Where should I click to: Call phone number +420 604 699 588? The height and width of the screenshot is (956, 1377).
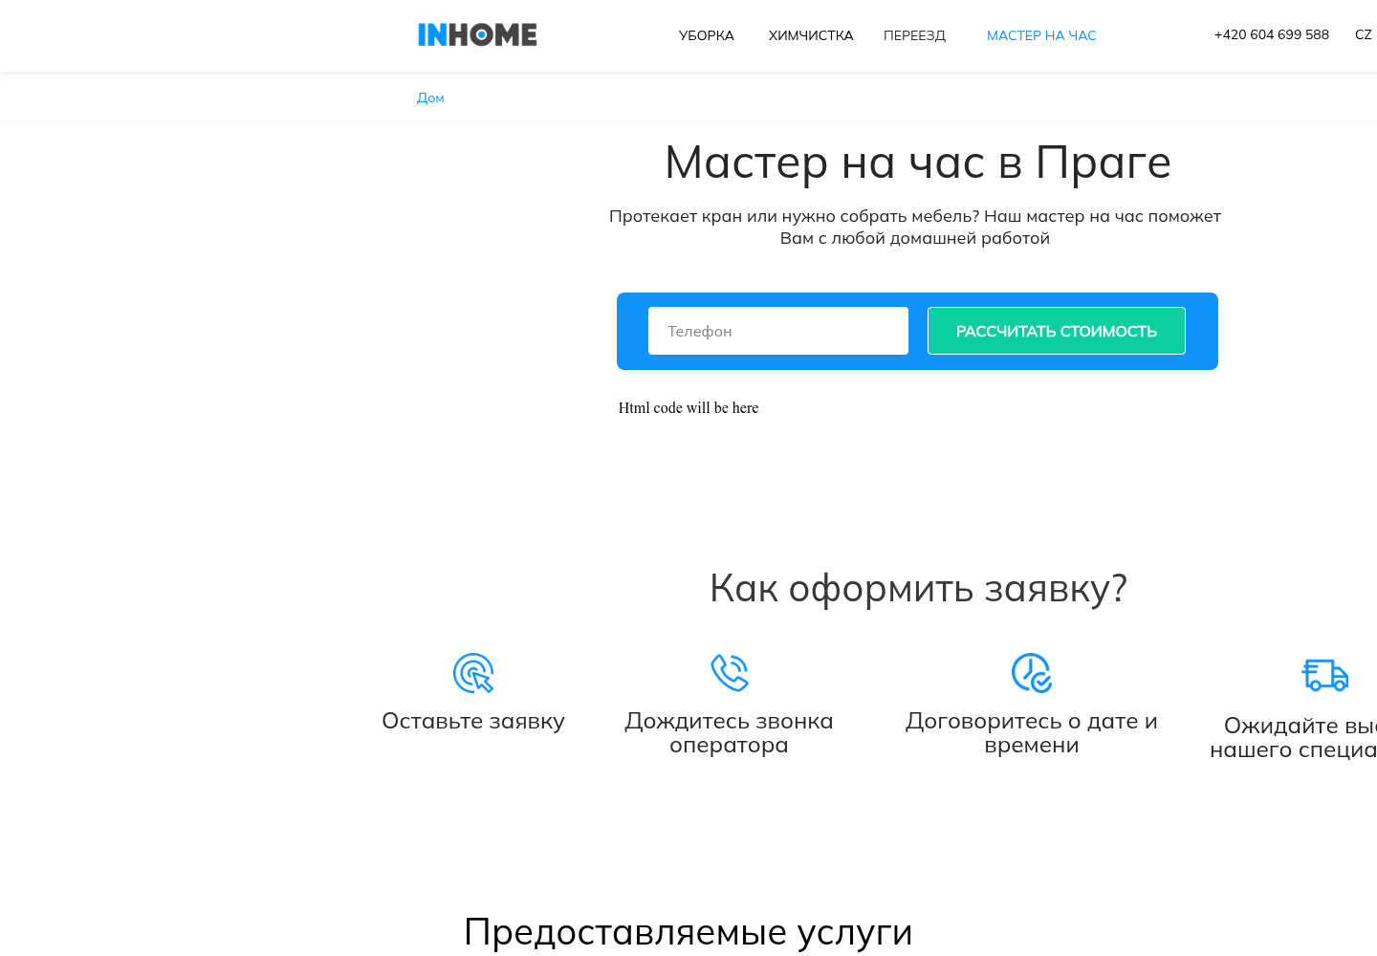click(1272, 34)
